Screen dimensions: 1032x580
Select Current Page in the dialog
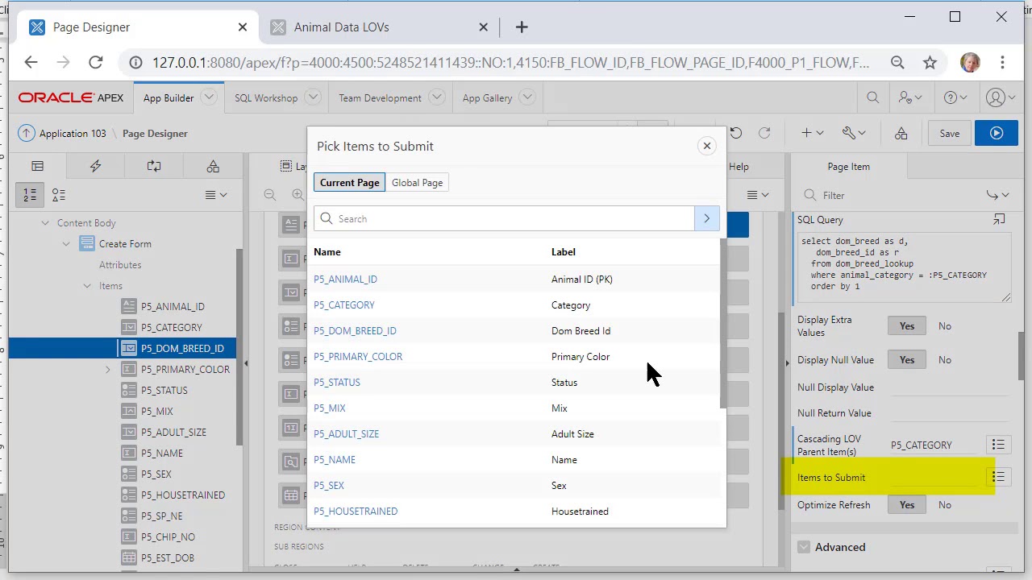point(349,183)
